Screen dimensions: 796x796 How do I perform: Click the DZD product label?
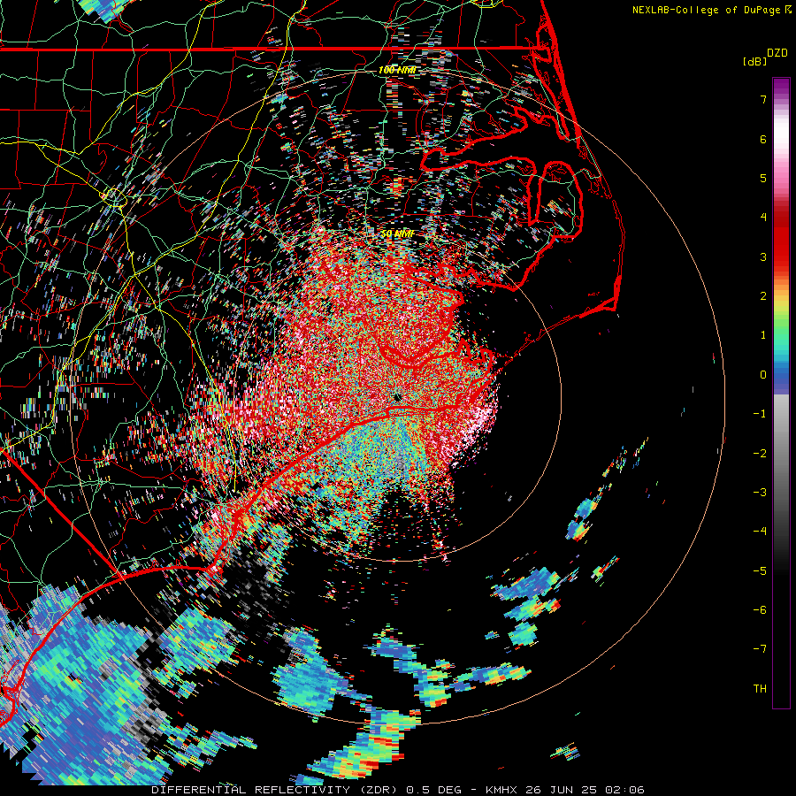[x=777, y=53]
